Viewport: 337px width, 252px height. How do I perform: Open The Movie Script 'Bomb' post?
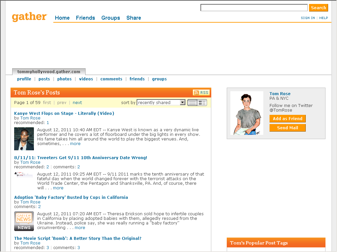(78, 239)
